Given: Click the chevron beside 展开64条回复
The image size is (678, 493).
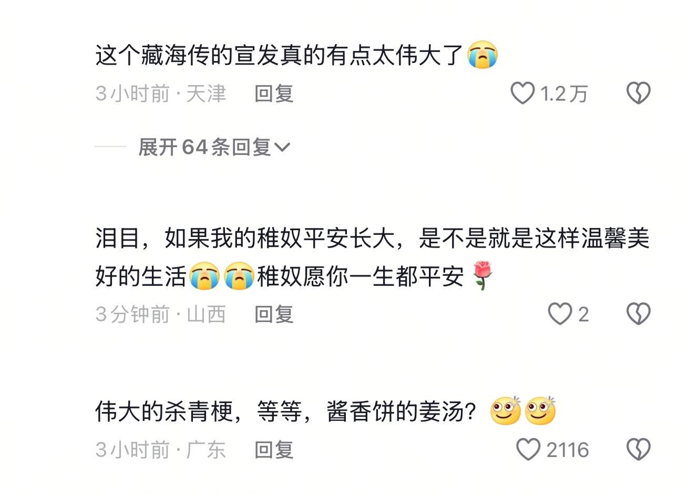Looking at the screenshot, I should (x=282, y=148).
